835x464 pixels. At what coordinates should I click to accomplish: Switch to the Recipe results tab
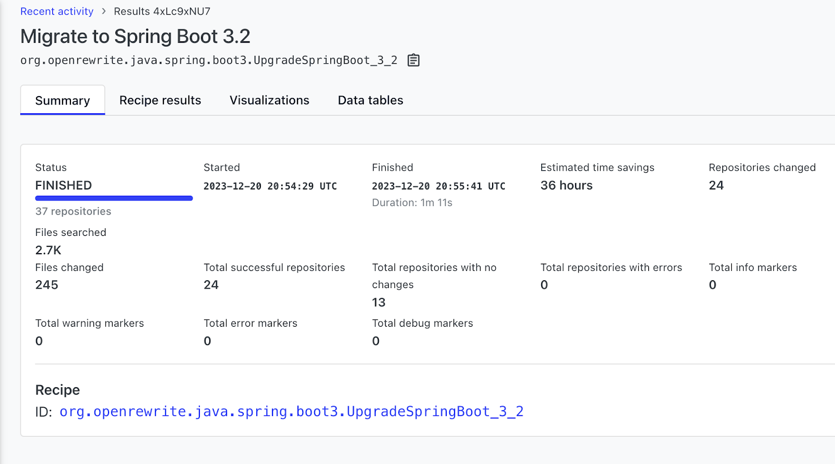(160, 100)
